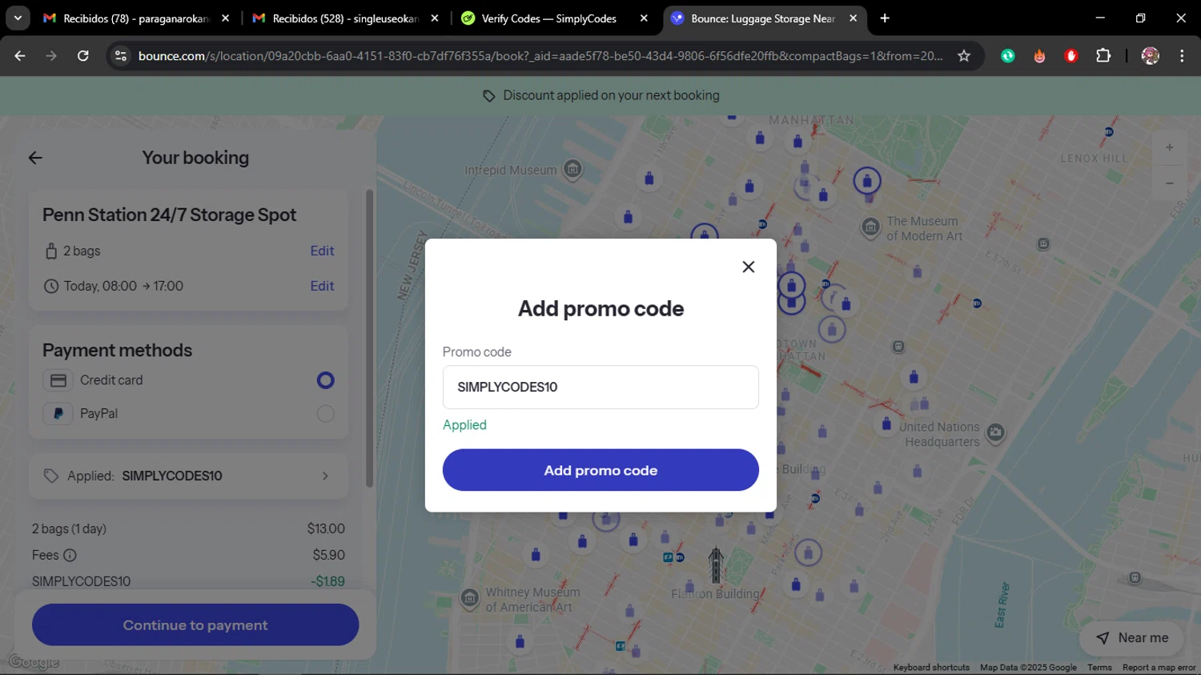Click the discount tag icon in banner
The width and height of the screenshot is (1201, 675).
pos(488,96)
